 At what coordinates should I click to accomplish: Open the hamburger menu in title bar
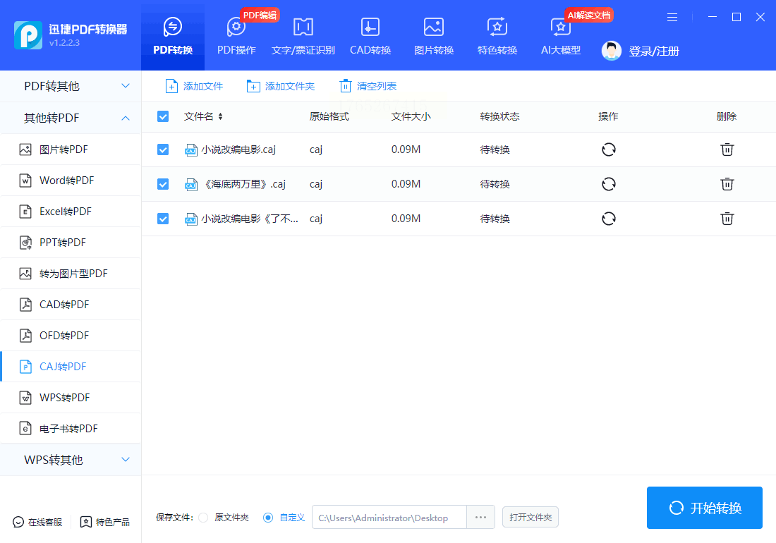672,18
